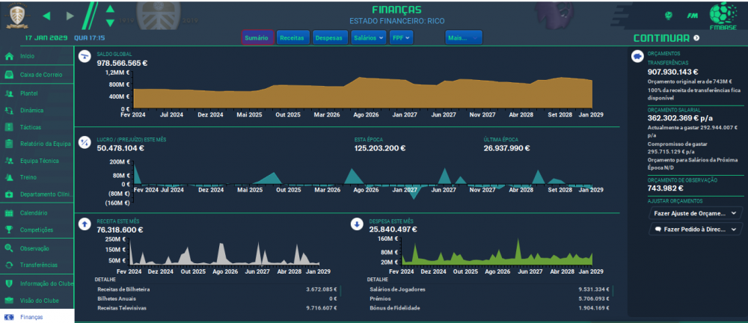This screenshot has width=748, height=323.
Task: Open the Mais... dropdown menu
Action: (464, 37)
